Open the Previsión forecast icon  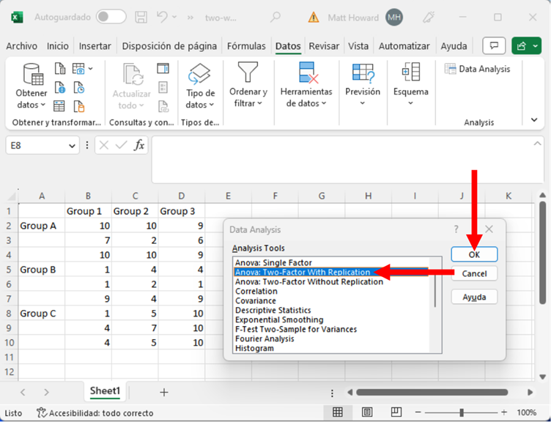tap(363, 73)
